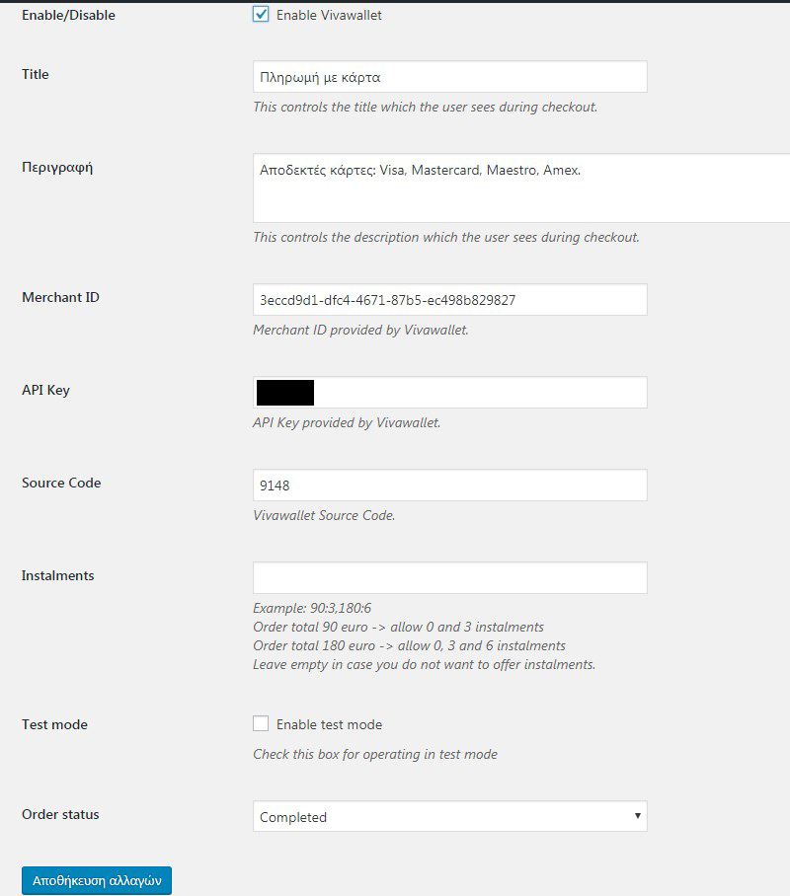790x896 pixels.
Task: Click the Αποθήκευση αλλαγών save button
Action: coord(95,880)
